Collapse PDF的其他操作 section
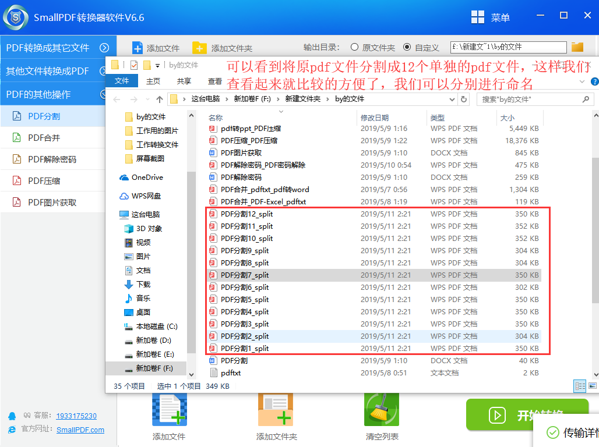 coord(103,94)
